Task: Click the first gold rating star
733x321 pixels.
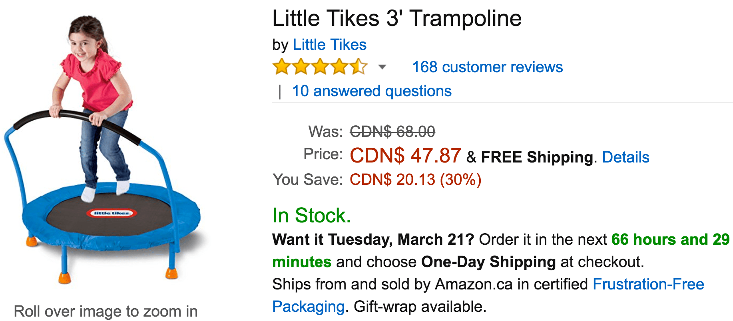Action: (282, 67)
